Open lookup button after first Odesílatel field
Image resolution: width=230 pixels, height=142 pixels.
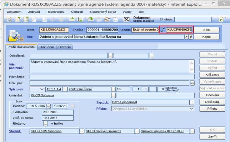pyautogui.click(x=110, y=56)
